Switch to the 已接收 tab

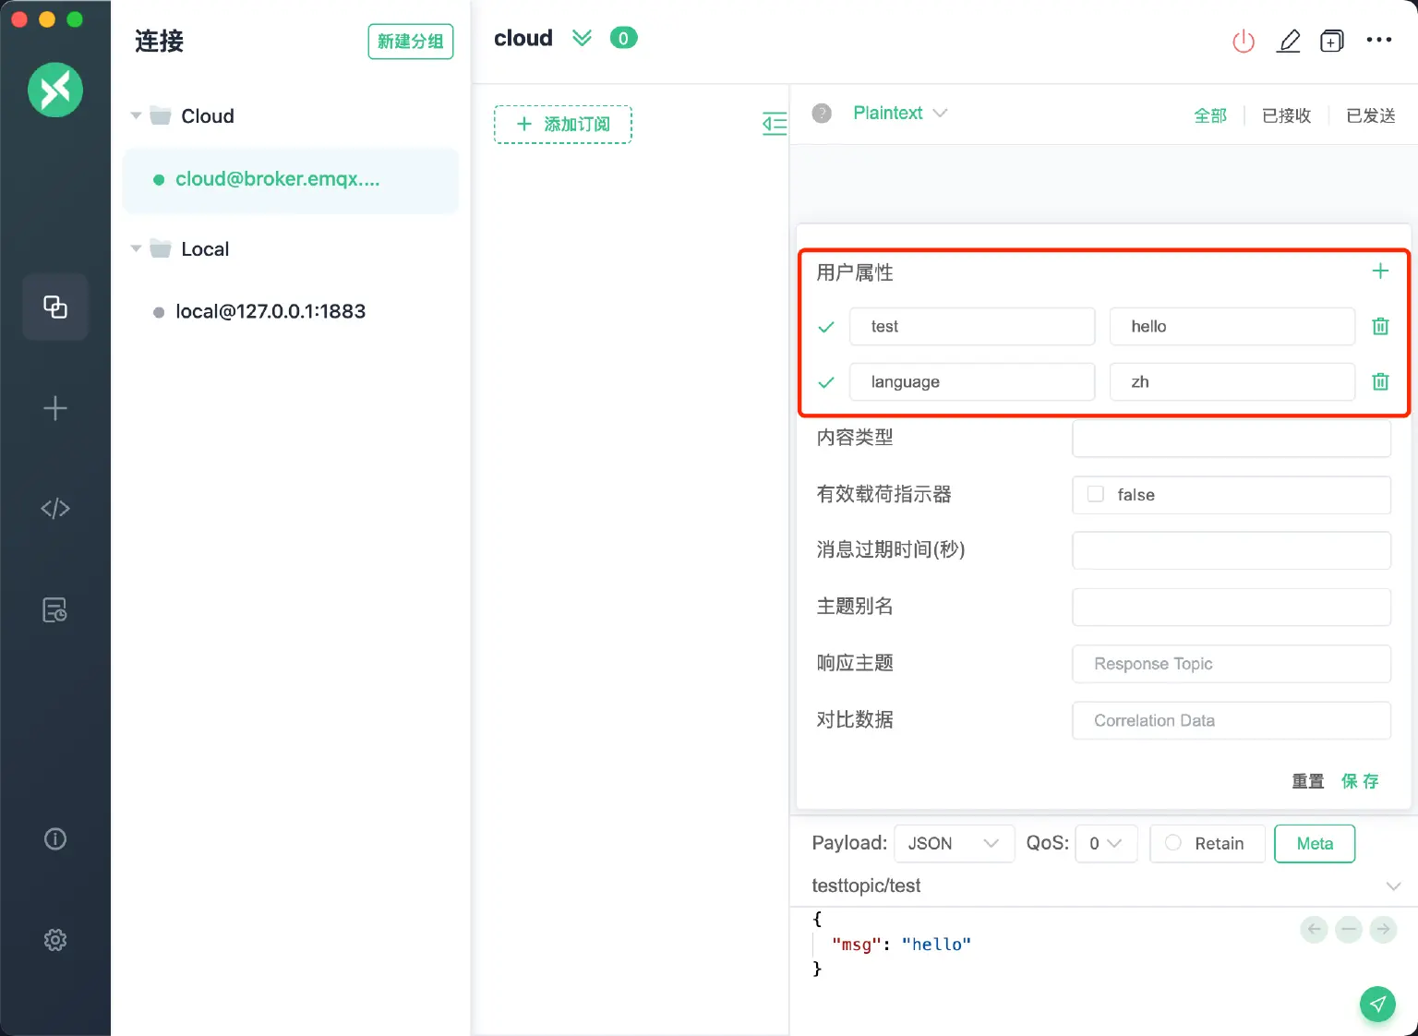(x=1286, y=115)
